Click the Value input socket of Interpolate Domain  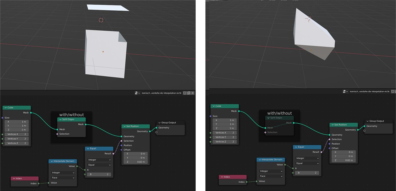pyautogui.click(x=49, y=182)
